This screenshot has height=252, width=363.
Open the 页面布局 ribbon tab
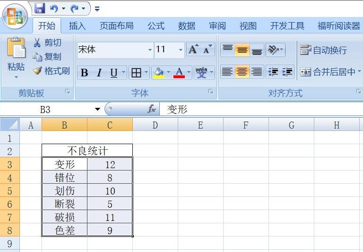(x=117, y=25)
